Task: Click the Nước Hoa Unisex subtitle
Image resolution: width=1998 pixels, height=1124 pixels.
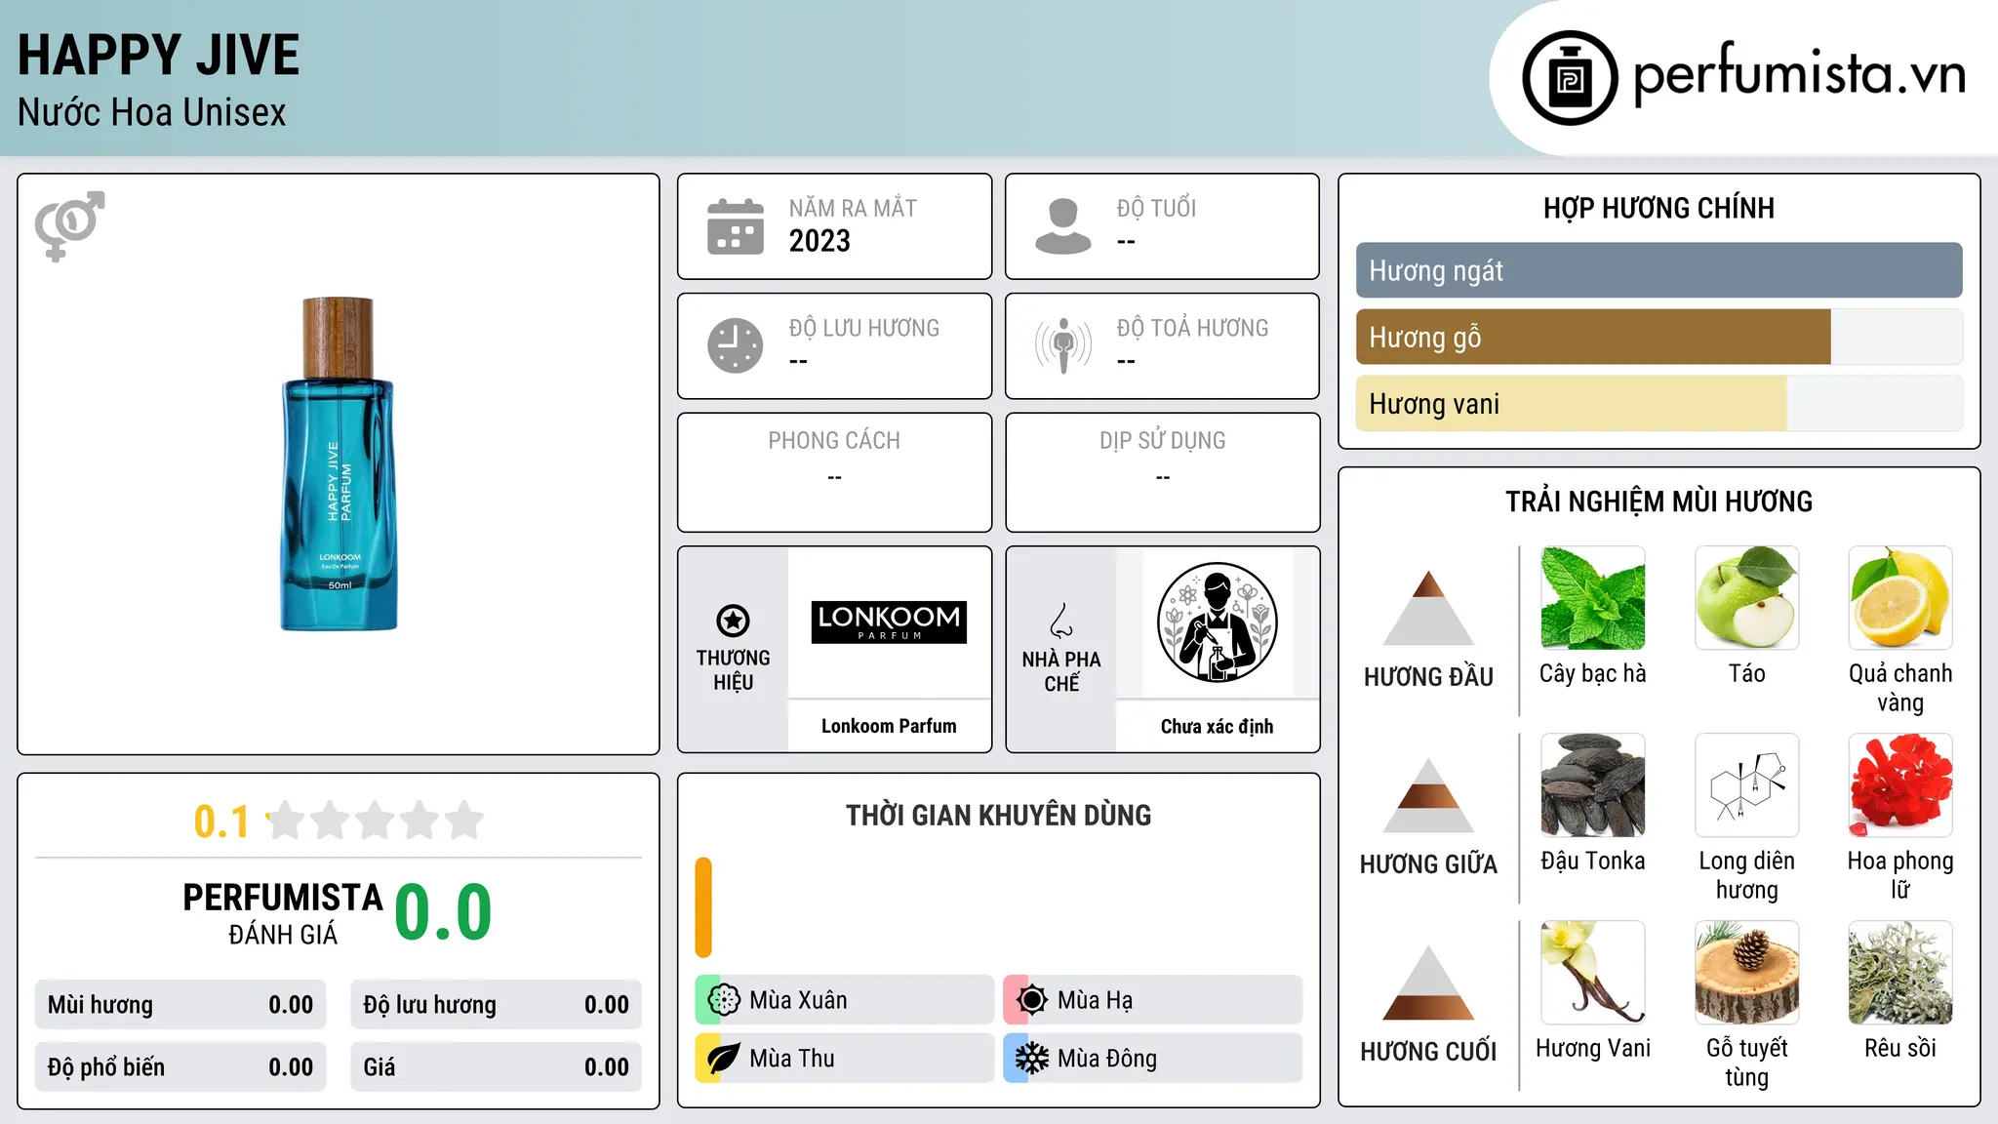Action: pyautogui.click(x=152, y=112)
